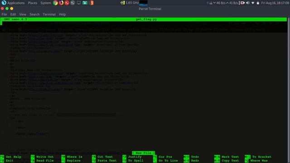This screenshot has width=290, height=163.
Task: Open the clock showing Fri Aug 16
Action: (x=275, y=3)
